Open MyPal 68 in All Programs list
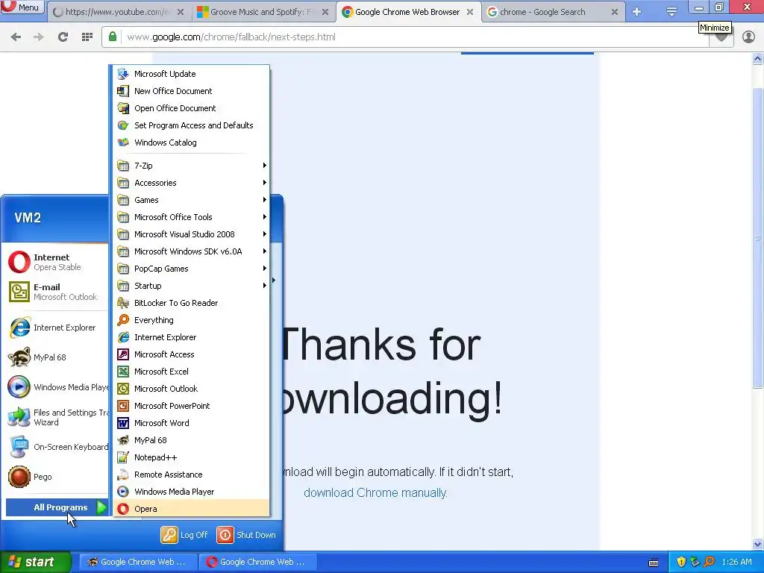Viewport: 764px width, 573px height. [191, 440]
